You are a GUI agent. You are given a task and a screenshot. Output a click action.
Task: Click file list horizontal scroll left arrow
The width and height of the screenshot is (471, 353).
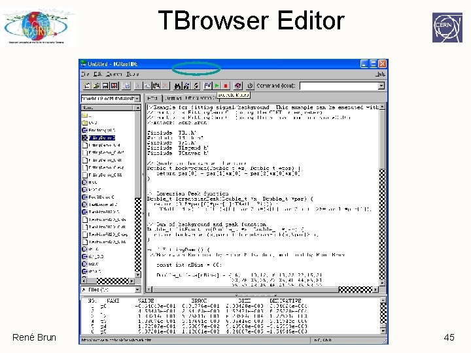point(84,281)
